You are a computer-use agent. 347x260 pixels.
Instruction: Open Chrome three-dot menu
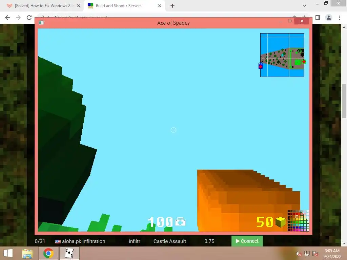click(340, 18)
